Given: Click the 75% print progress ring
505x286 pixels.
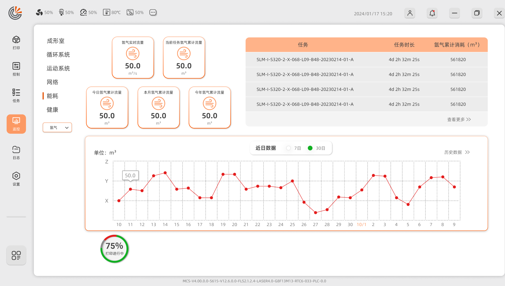Looking at the screenshot, I should coord(114,249).
